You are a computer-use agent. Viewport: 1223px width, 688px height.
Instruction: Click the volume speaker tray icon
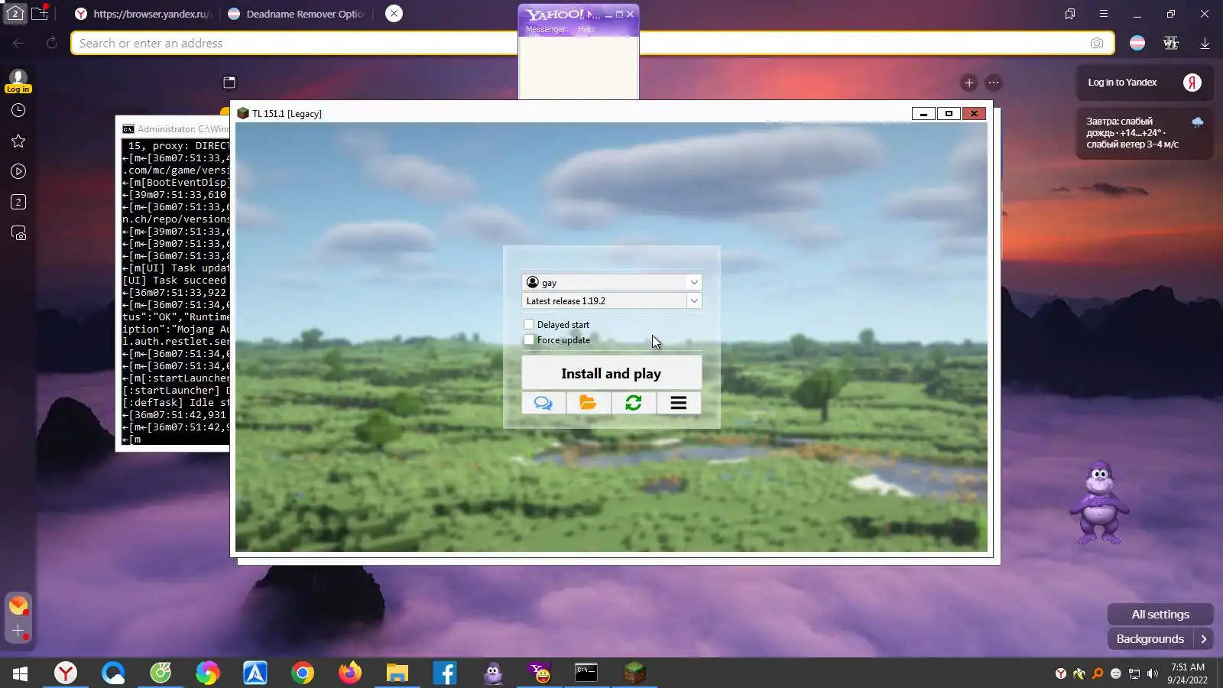pyautogui.click(x=1153, y=673)
